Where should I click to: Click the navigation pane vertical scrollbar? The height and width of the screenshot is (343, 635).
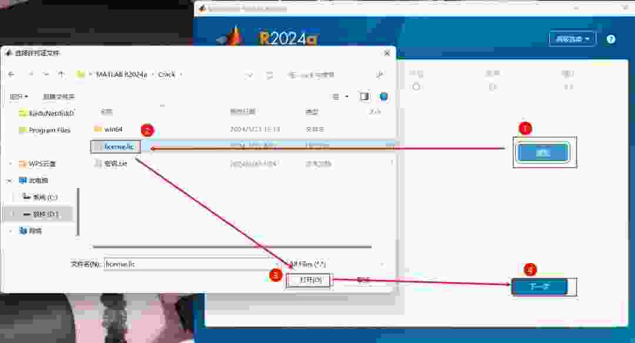78,211
